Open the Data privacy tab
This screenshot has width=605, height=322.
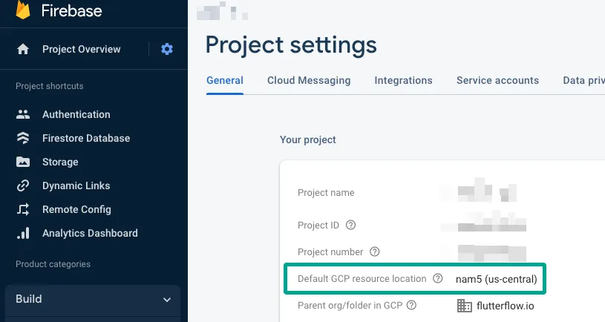pyautogui.click(x=583, y=80)
